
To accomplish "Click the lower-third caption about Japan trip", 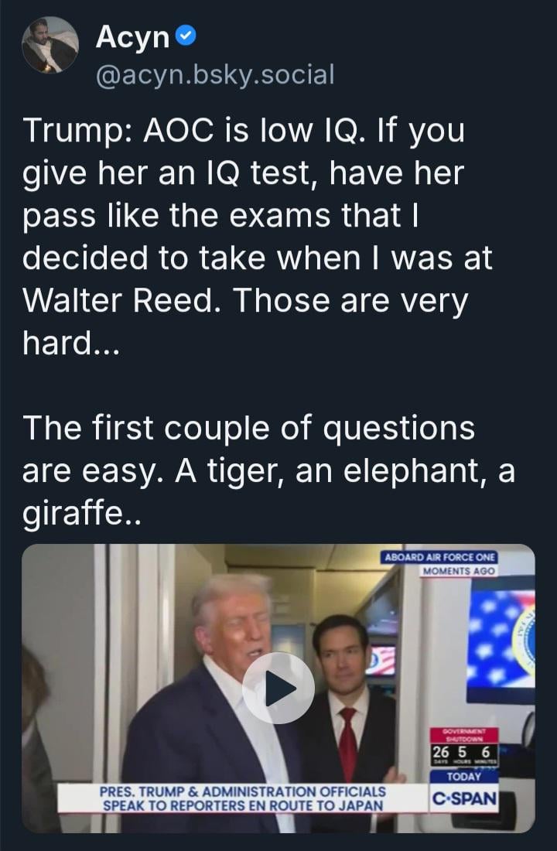I will coord(242,798).
